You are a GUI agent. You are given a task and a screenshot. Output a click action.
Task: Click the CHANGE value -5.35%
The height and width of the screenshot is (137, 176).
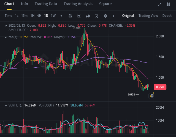pyautogui.click(x=130, y=26)
